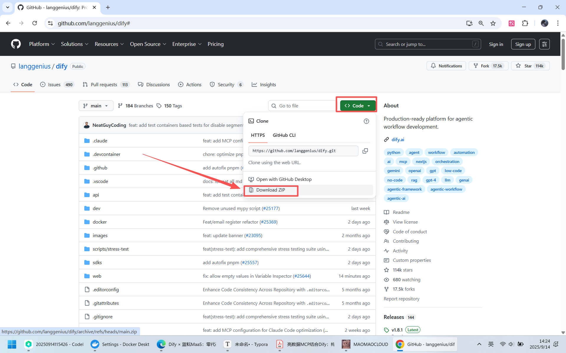Click the agentic-workflow topic tag
This screenshot has width=566, height=353.
pos(446,189)
